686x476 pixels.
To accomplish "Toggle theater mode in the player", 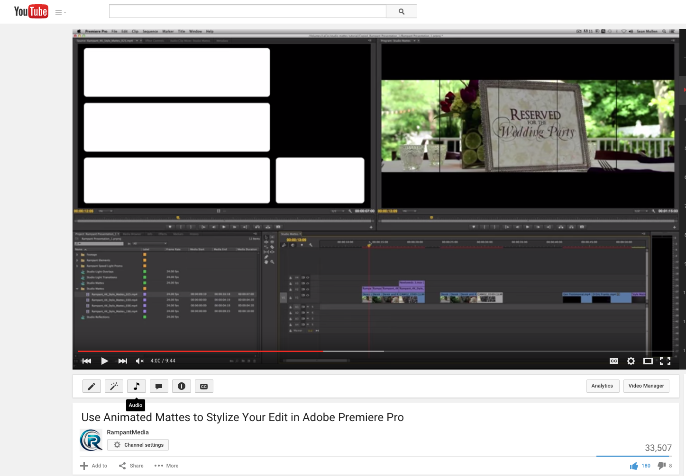I will tap(648, 361).
